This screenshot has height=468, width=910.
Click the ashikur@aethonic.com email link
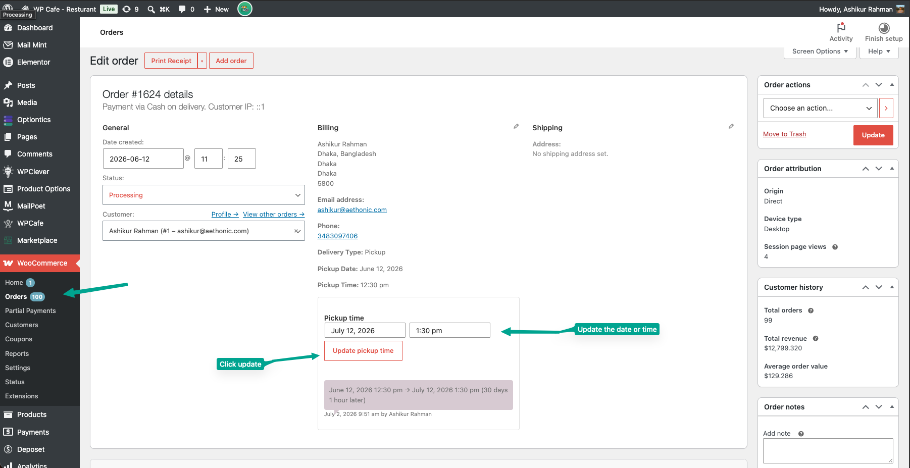click(x=352, y=210)
